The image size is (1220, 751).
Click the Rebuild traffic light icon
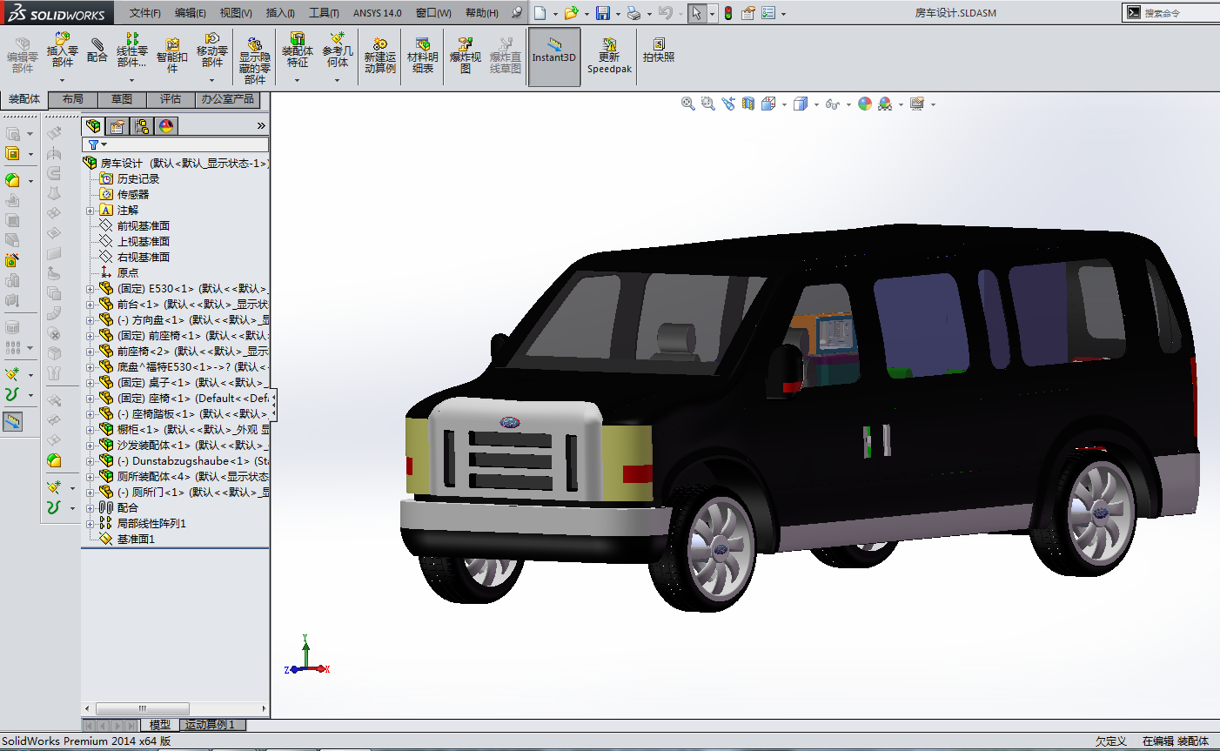tap(728, 13)
